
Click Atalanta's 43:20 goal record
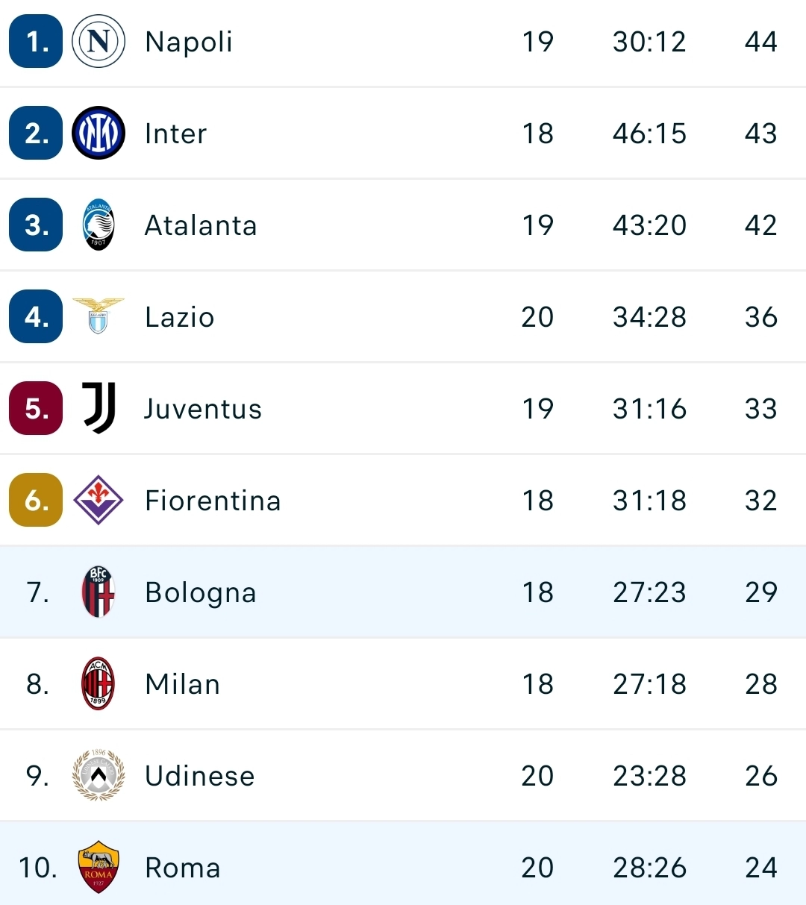point(648,225)
